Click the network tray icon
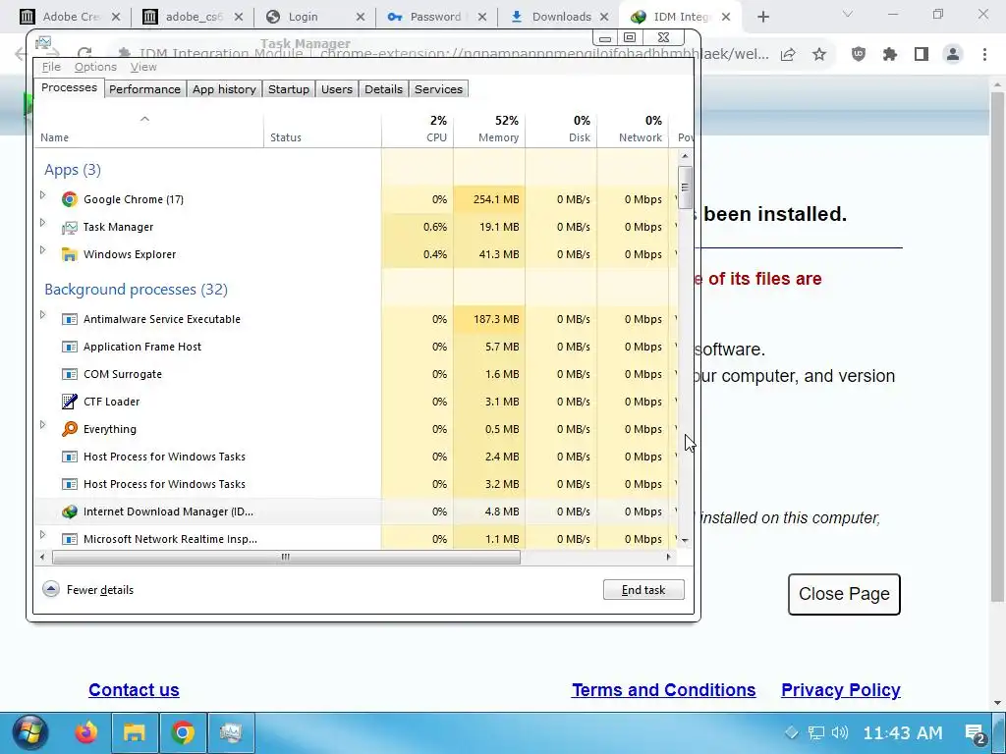 (816, 732)
